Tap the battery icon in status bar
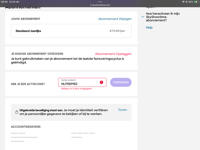This screenshot has width=200, height=150. tap(196, 2)
